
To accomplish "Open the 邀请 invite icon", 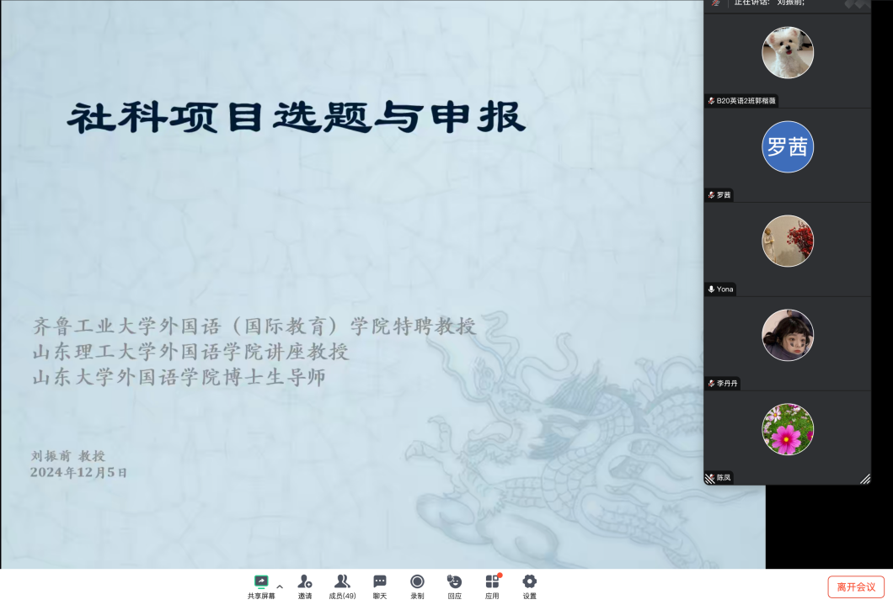I will pos(304,581).
